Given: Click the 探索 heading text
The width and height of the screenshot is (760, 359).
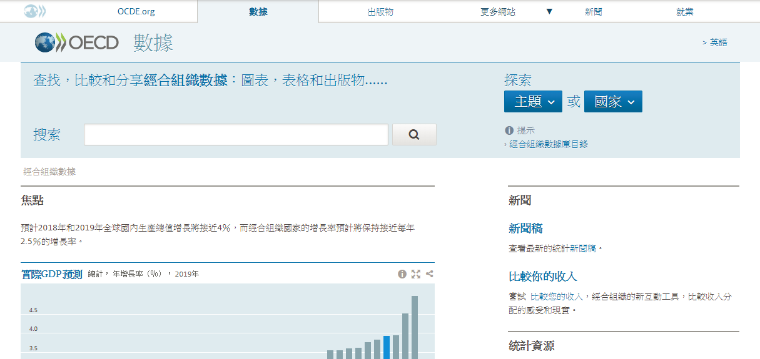Looking at the screenshot, I should [x=518, y=81].
